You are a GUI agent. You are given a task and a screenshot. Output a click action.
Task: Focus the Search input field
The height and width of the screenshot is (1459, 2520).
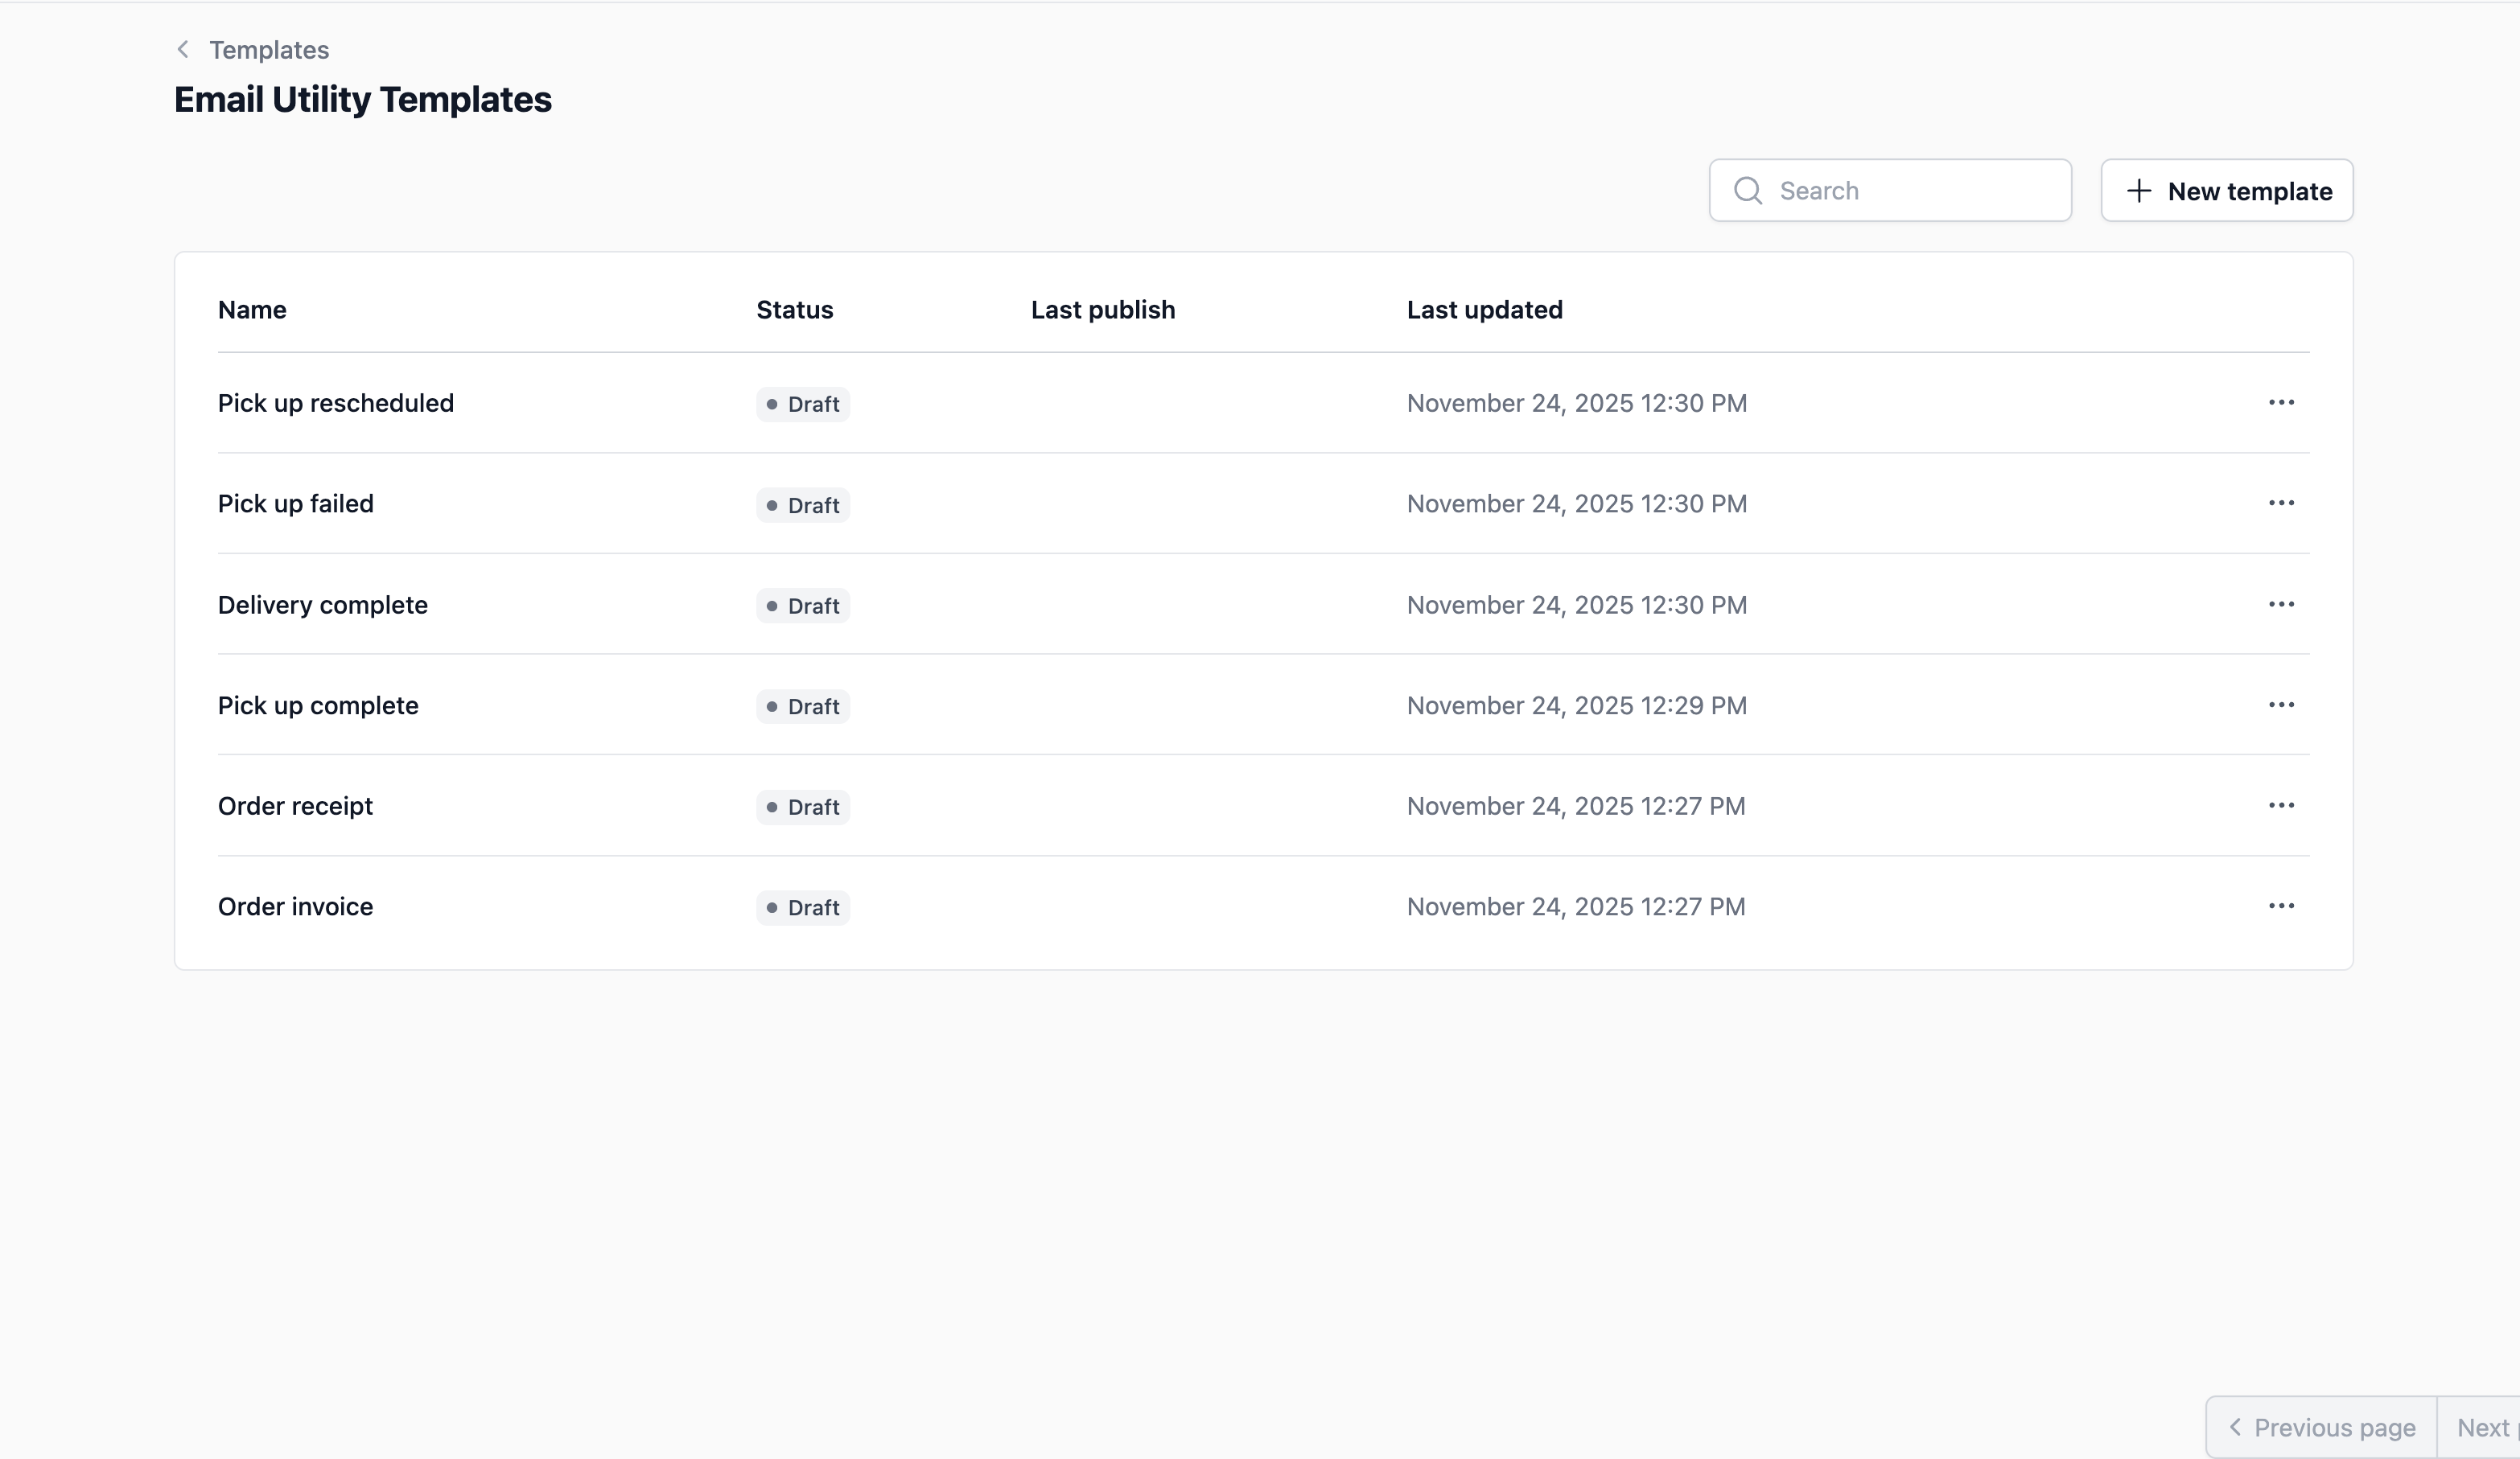tap(1890, 190)
